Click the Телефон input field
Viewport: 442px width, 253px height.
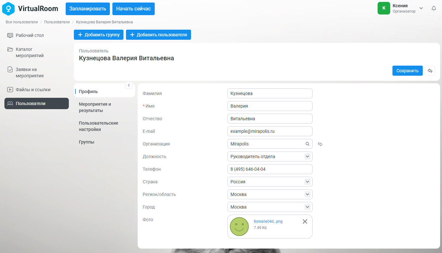coord(270,169)
